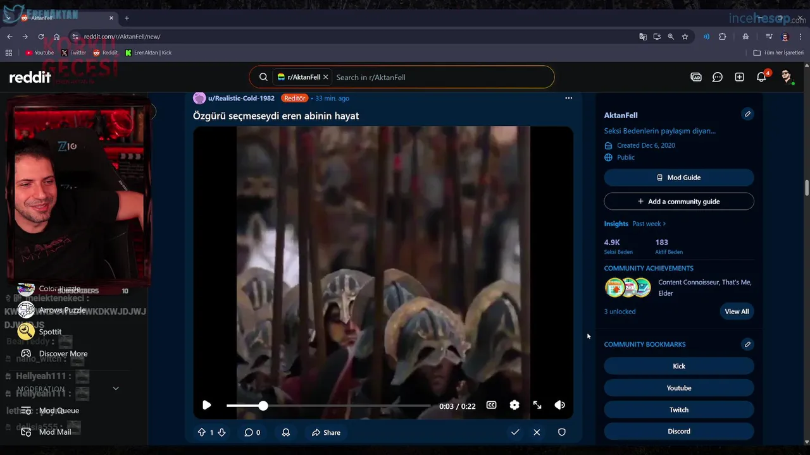
Task: Open the Mod Guide button
Action: pyautogui.click(x=679, y=178)
